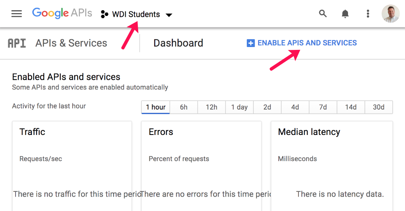Viewport: 405px width, 211px height.
Task: Select the 1 hour activity range
Action: coord(156,107)
